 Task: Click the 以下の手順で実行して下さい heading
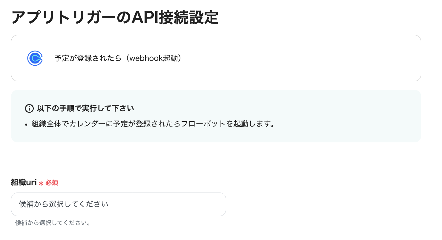[85, 108]
